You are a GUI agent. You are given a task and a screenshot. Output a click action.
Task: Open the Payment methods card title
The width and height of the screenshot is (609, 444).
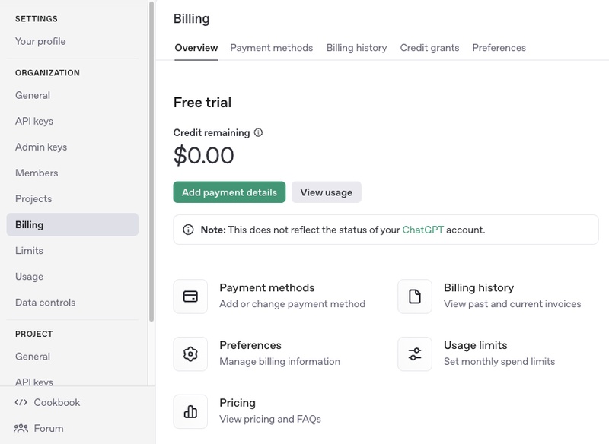pos(267,287)
